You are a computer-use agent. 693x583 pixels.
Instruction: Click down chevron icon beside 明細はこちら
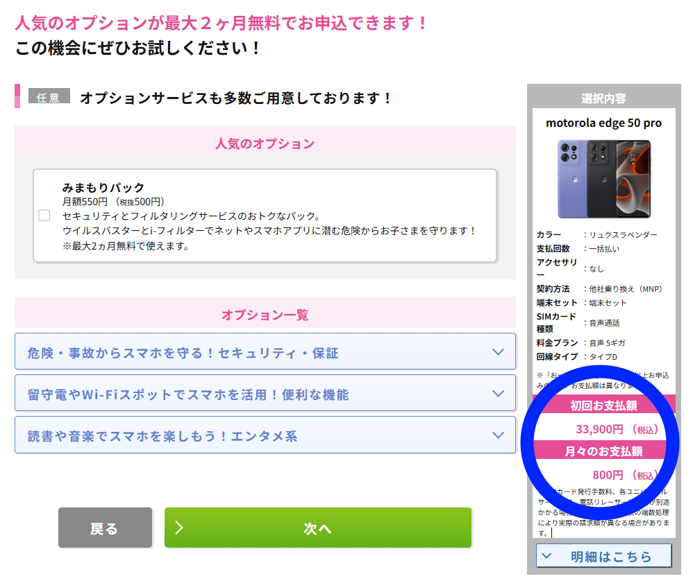(x=546, y=555)
